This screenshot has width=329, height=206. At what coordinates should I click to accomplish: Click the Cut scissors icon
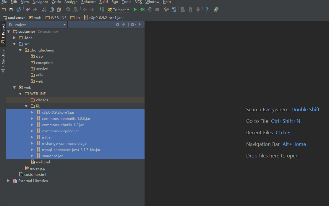[x=44, y=10]
